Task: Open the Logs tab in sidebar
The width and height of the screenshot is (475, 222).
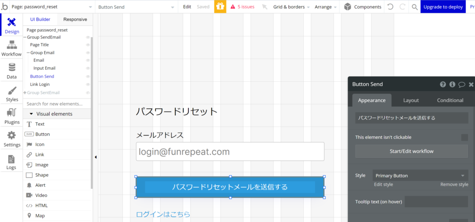Action: click(12, 161)
